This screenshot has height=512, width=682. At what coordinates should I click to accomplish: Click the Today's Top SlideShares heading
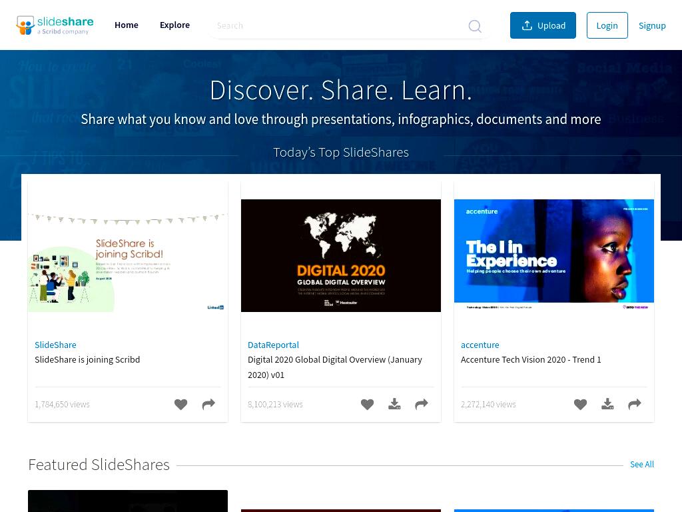(341, 153)
